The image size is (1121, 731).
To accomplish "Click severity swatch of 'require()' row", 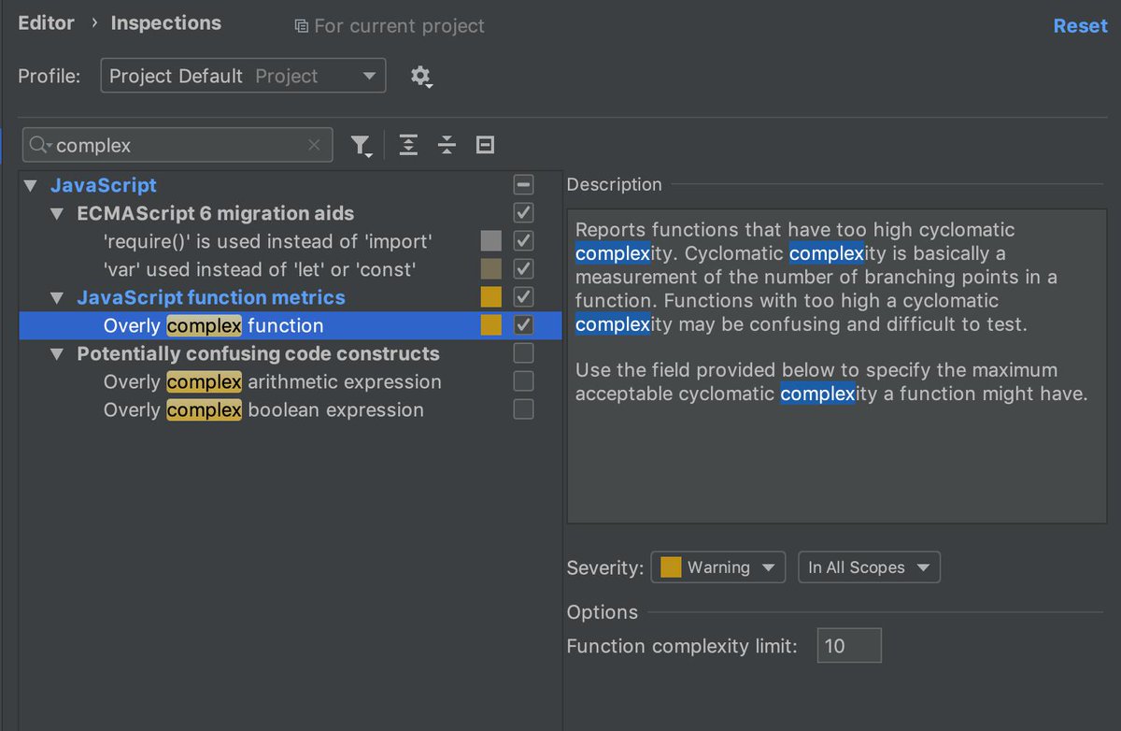I will [491, 241].
